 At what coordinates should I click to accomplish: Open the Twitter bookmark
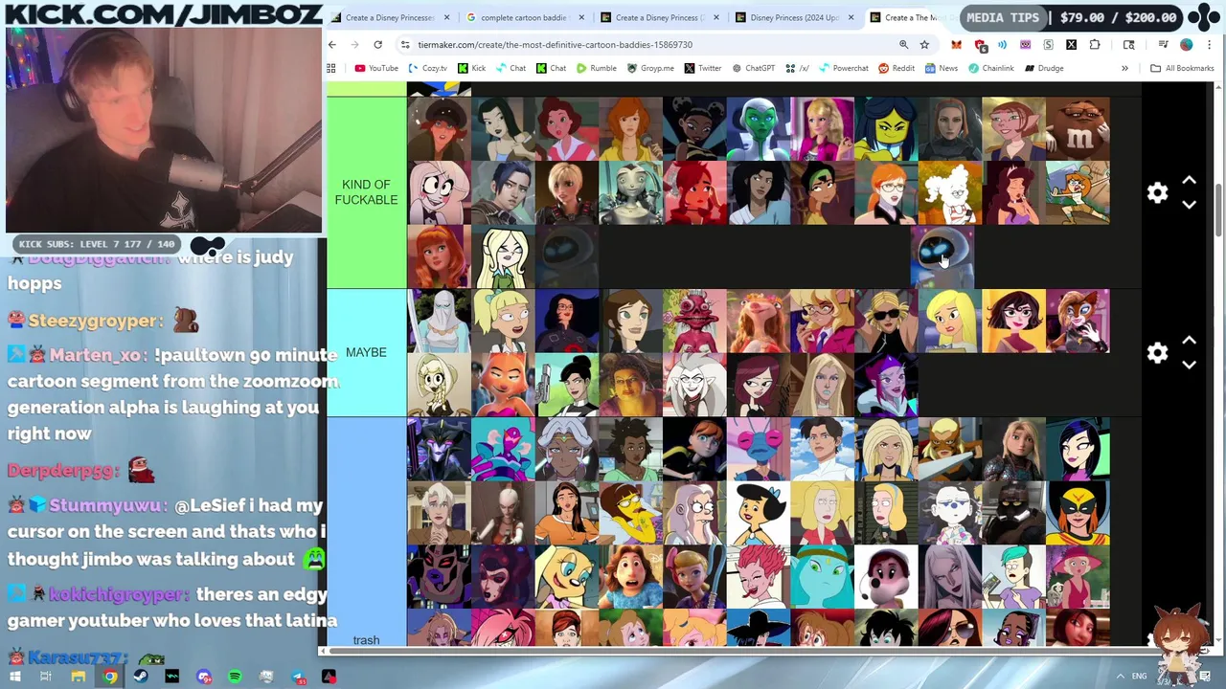pos(702,68)
